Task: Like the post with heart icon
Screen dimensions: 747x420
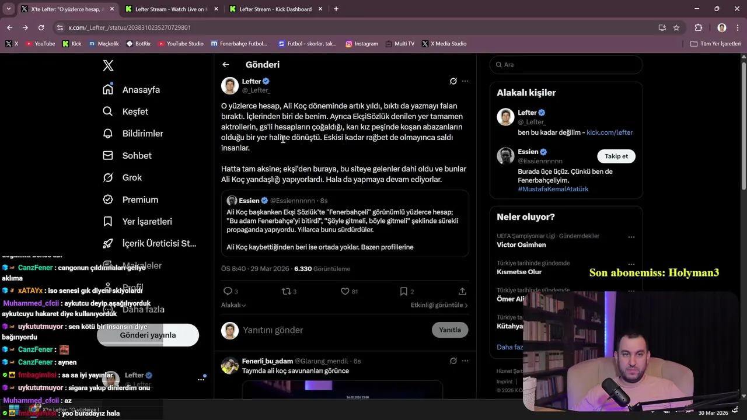Action: click(x=345, y=291)
